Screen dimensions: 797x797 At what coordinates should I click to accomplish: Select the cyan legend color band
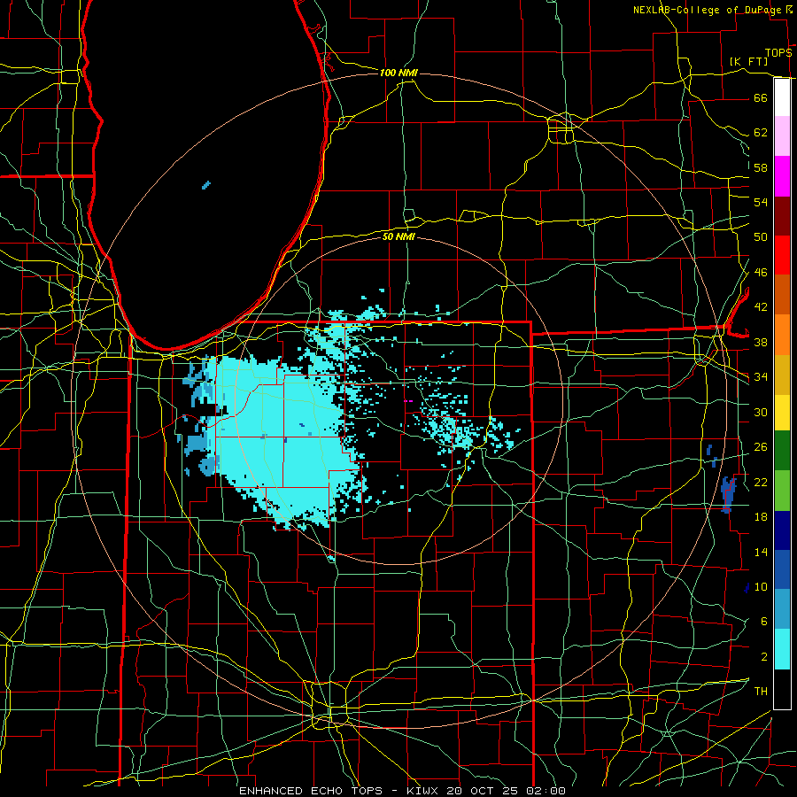pos(782,649)
